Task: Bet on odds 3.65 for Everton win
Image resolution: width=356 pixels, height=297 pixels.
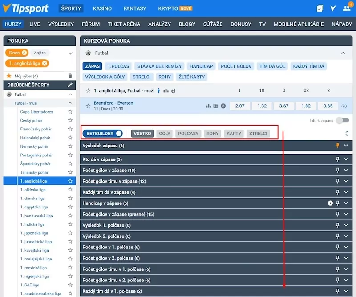Action: point(328,106)
